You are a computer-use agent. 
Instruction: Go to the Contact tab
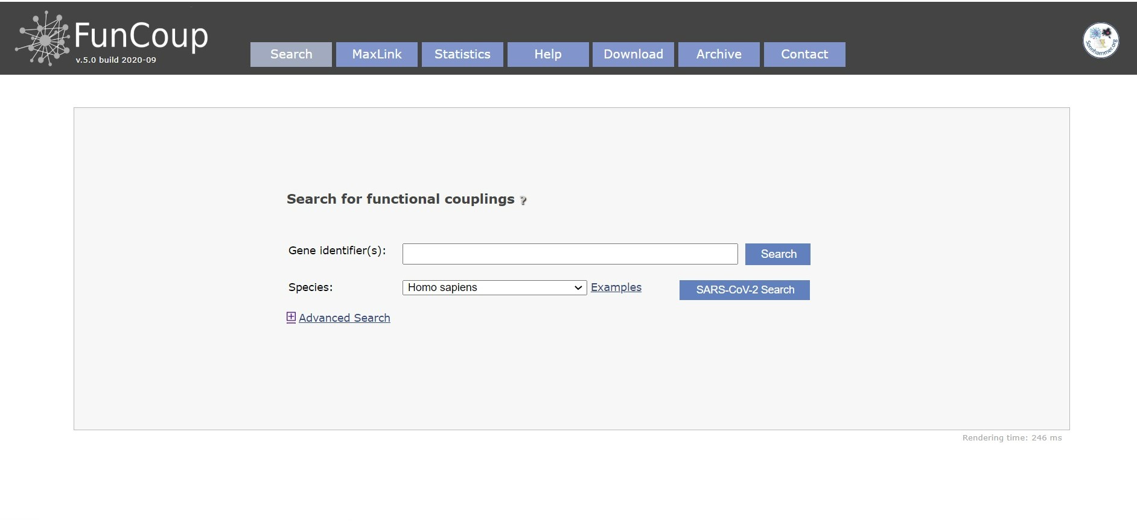coord(804,54)
